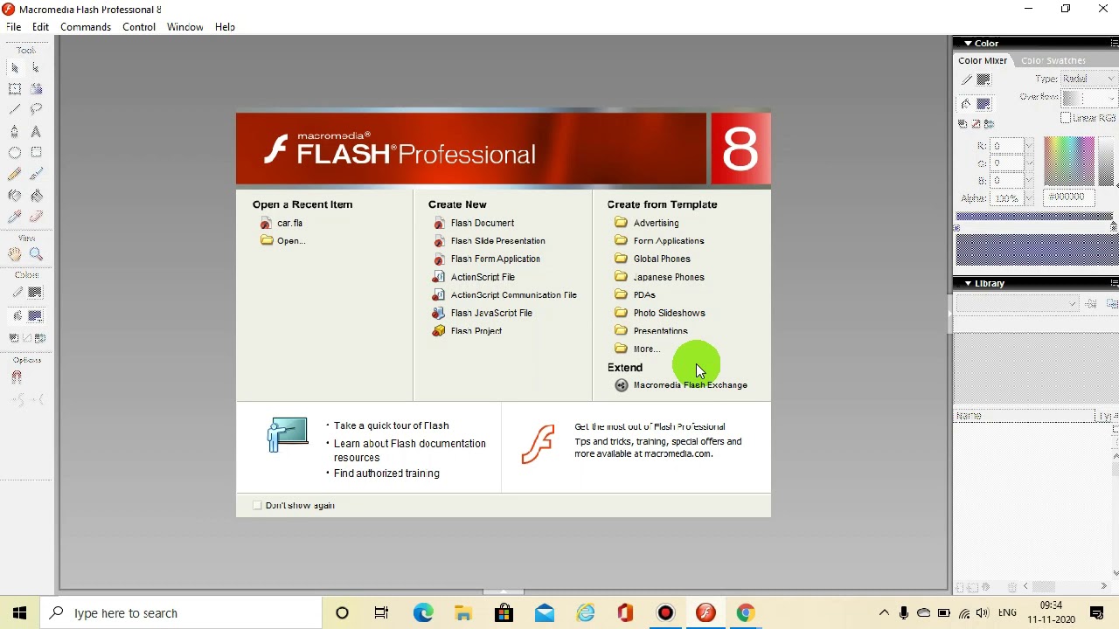The image size is (1119, 629).
Task: Select the Hand tool
Action: [x=15, y=254]
